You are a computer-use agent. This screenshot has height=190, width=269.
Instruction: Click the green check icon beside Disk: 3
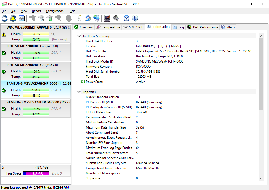point(4,90)
